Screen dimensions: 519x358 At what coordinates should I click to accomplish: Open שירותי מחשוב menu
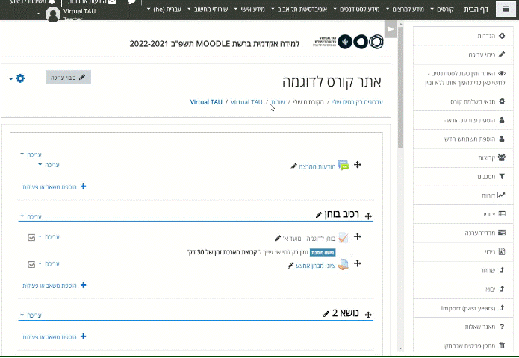(208, 9)
